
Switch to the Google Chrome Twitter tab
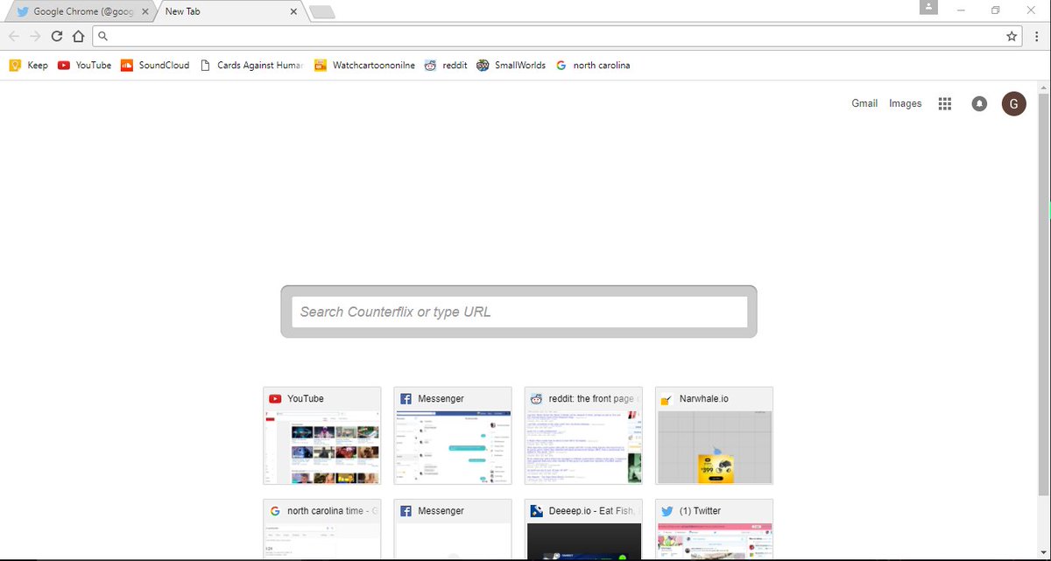tap(81, 12)
